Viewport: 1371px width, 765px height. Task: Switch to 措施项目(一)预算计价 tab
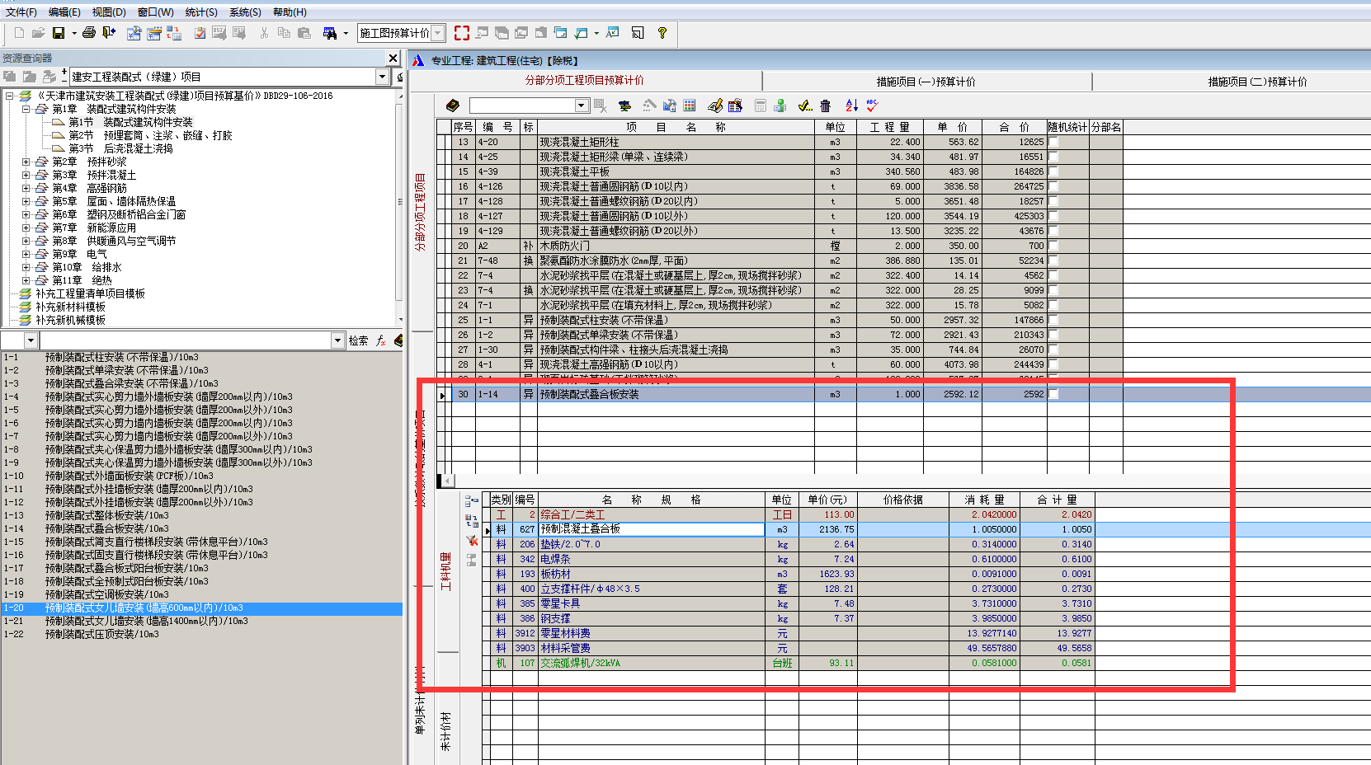tap(926, 82)
